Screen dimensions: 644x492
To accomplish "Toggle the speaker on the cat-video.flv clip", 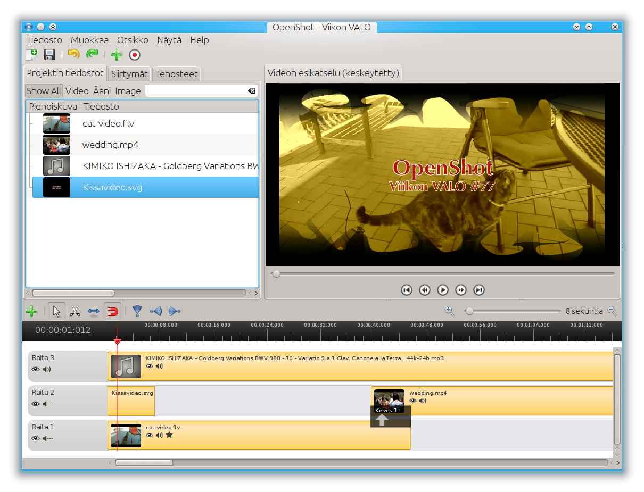I will pos(159,435).
